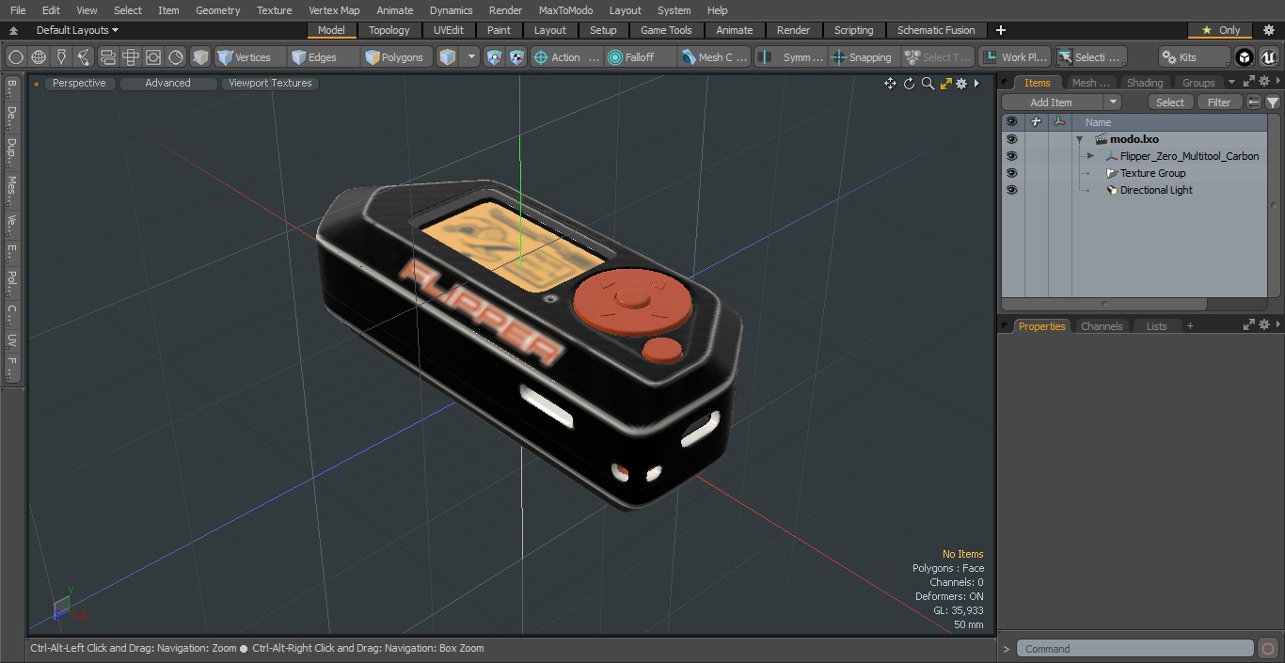Viewport: 1285px width, 663px height.
Task: Switch to the Shading panel tab
Action: (x=1145, y=83)
